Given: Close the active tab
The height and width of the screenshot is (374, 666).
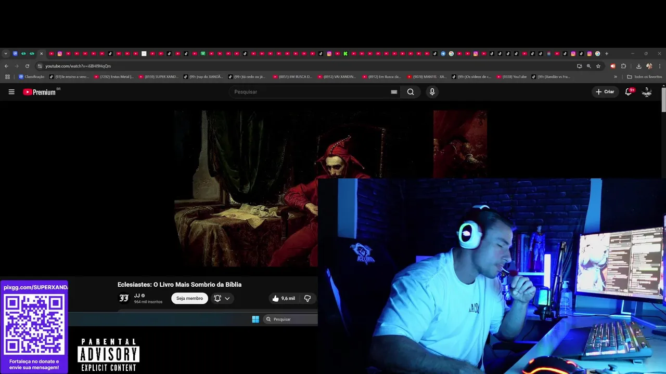Looking at the screenshot, I should coord(42,54).
